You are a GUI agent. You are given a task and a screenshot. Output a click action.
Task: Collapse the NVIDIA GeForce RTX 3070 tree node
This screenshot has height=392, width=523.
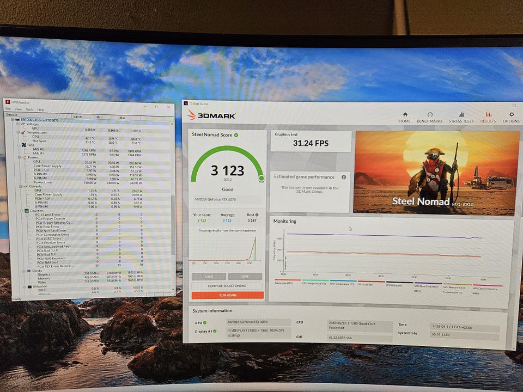pyautogui.click(x=12, y=120)
